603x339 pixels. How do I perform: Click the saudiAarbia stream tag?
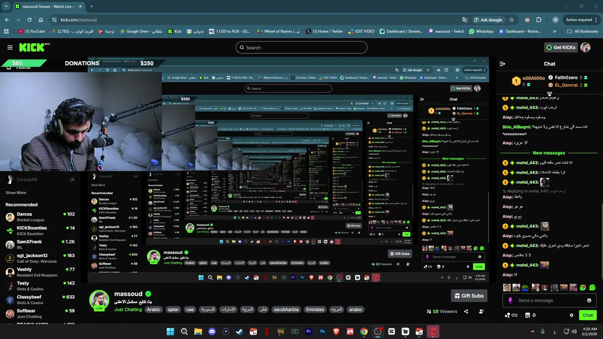(286, 309)
